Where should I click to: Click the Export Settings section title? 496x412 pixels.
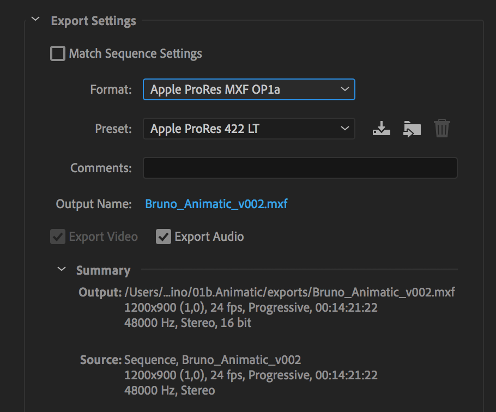click(x=94, y=21)
